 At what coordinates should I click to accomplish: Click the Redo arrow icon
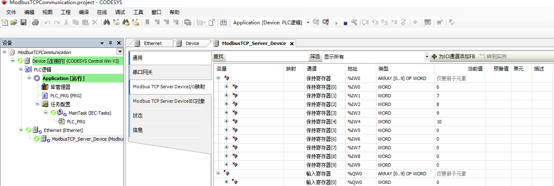coord(57,22)
